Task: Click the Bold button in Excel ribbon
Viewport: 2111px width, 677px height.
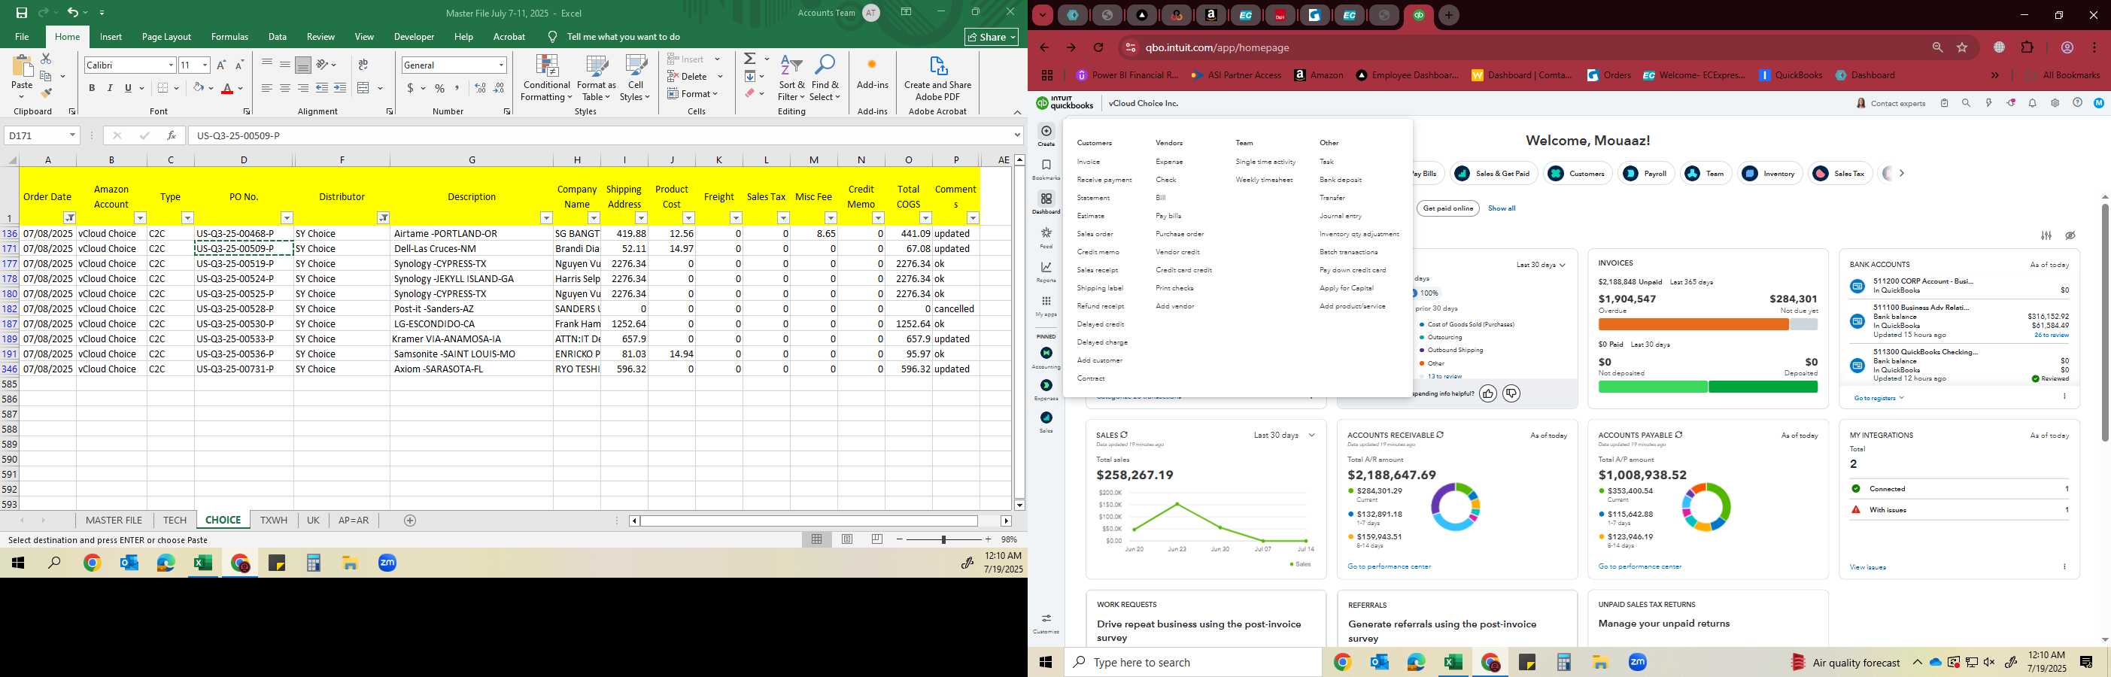Action: coord(92,88)
